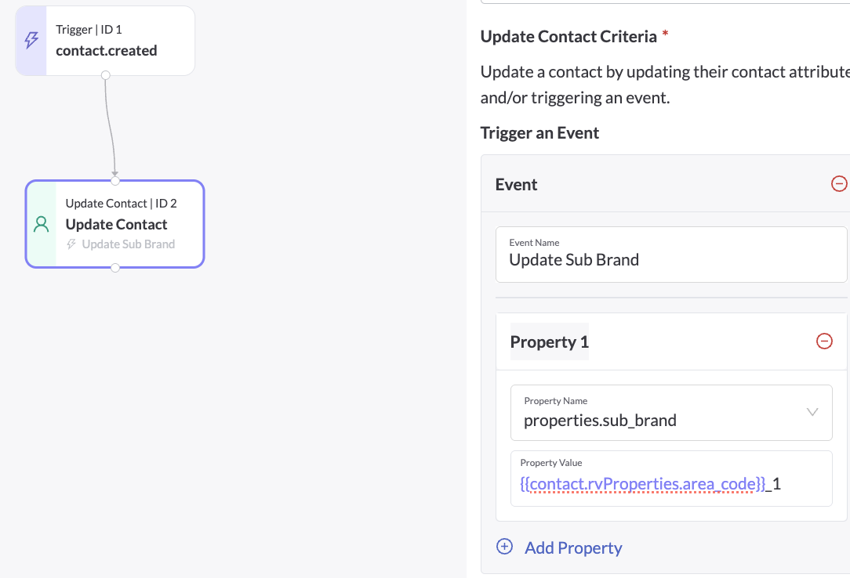Viewport: 850px width, 578px height.
Task: Click the plus circle icon for Add Property
Action: pyautogui.click(x=504, y=547)
